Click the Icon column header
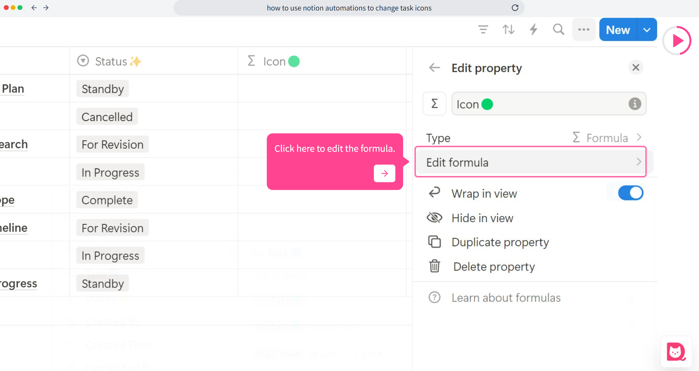This screenshot has height=371, width=699. (x=322, y=61)
